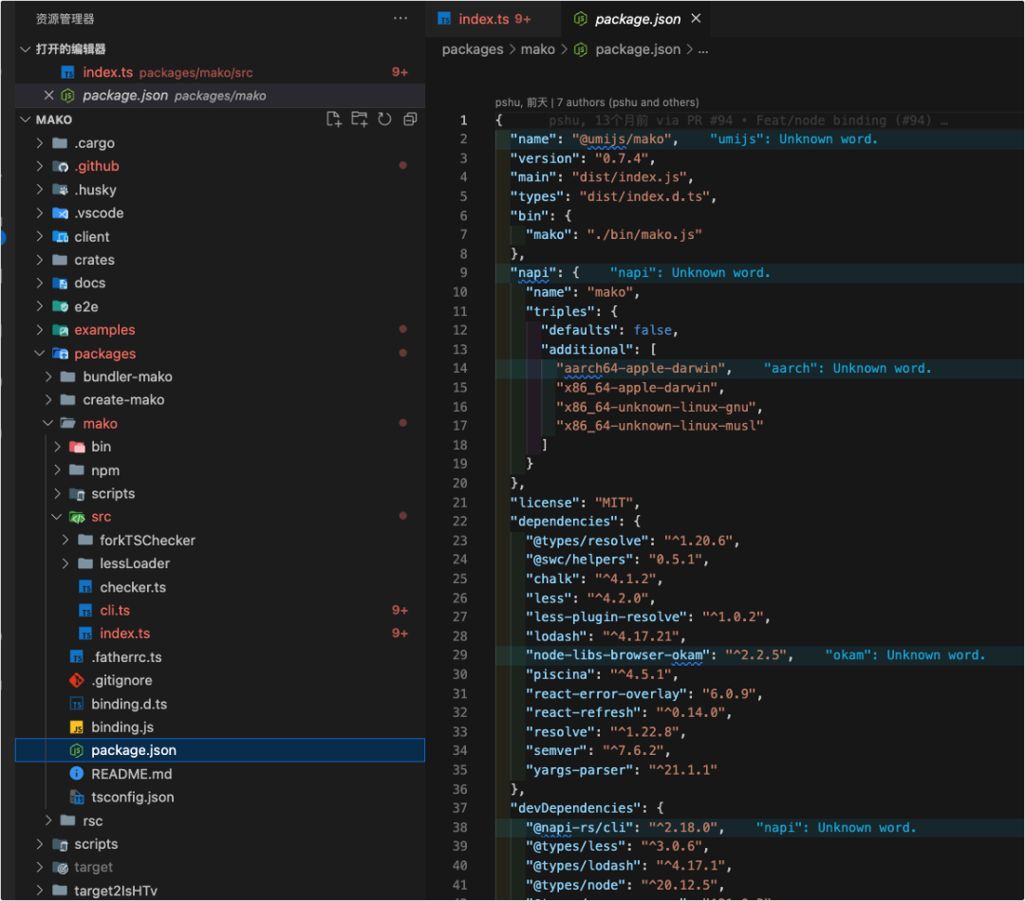Select the package.json editor tab

[638, 19]
